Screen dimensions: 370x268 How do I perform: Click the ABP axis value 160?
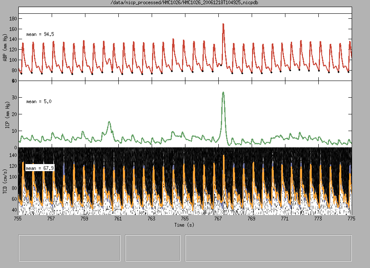(x=13, y=29)
